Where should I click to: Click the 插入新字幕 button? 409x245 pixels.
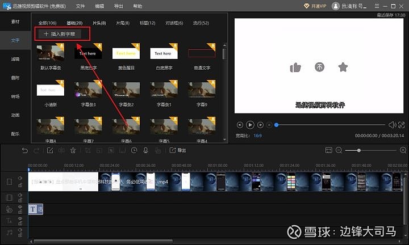point(60,34)
